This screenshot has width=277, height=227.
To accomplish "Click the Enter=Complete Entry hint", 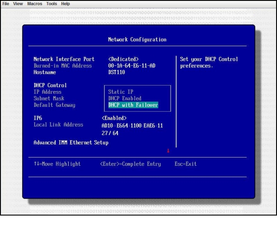I will coord(130,164).
